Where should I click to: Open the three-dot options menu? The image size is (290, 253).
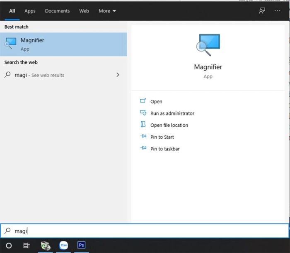[277, 11]
